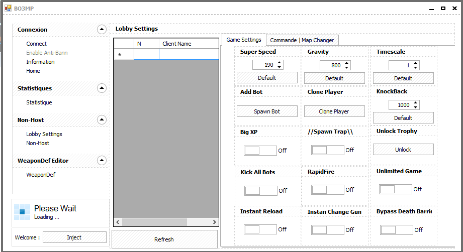Toggle RapidFire switch
Image resolution: width=463 pixels, height=252 pixels.
tap(327, 190)
